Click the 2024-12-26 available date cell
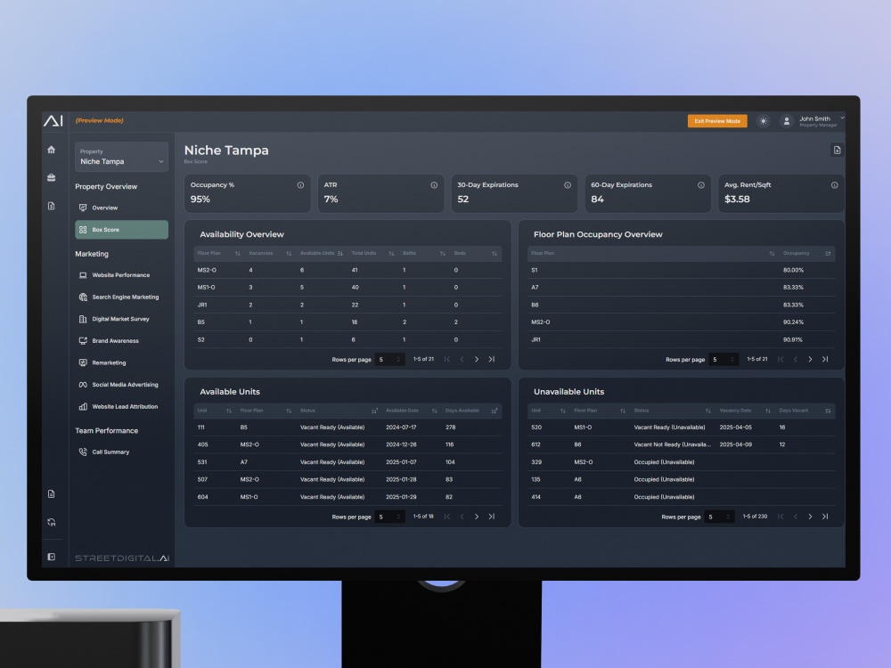Viewport: 891px width, 668px height. point(401,444)
